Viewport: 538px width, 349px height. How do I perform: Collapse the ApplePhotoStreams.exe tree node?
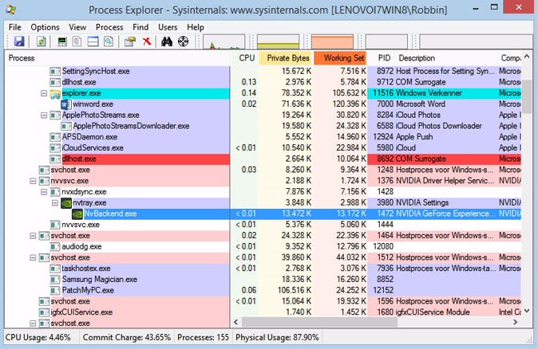[x=44, y=115]
